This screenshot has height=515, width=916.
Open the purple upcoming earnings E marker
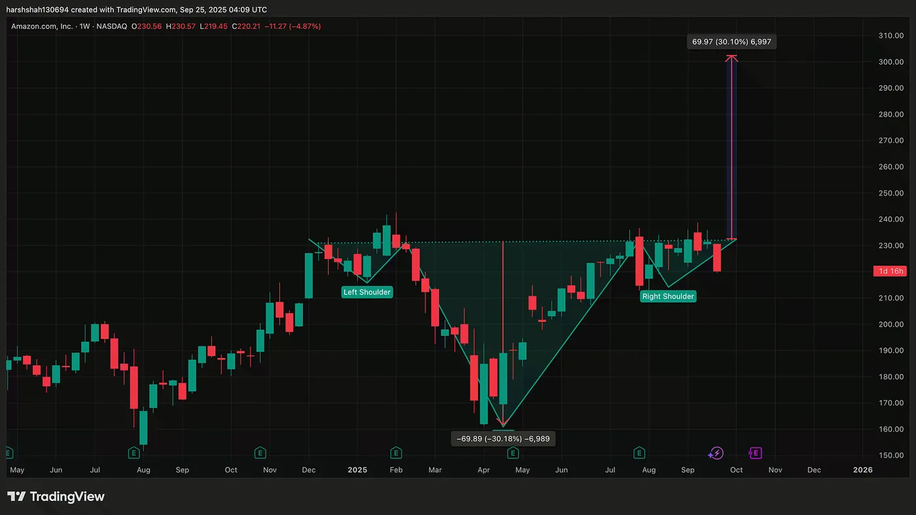pos(755,453)
